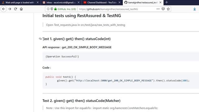
Task: Click the GitHub favicon on active tab
Action: tap(126, 2)
